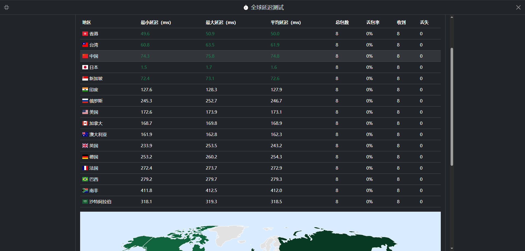Click the 平均延迟 (ms) column header

click(285, 22)
